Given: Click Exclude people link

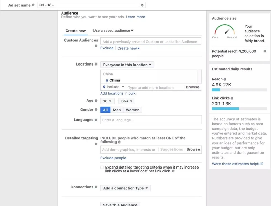Looking at the screenshot, I should point(113,158).
